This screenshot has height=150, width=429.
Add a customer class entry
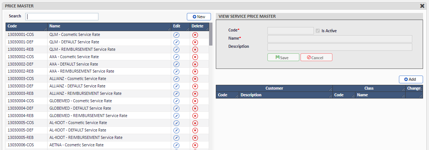click(x=411, y=79)
